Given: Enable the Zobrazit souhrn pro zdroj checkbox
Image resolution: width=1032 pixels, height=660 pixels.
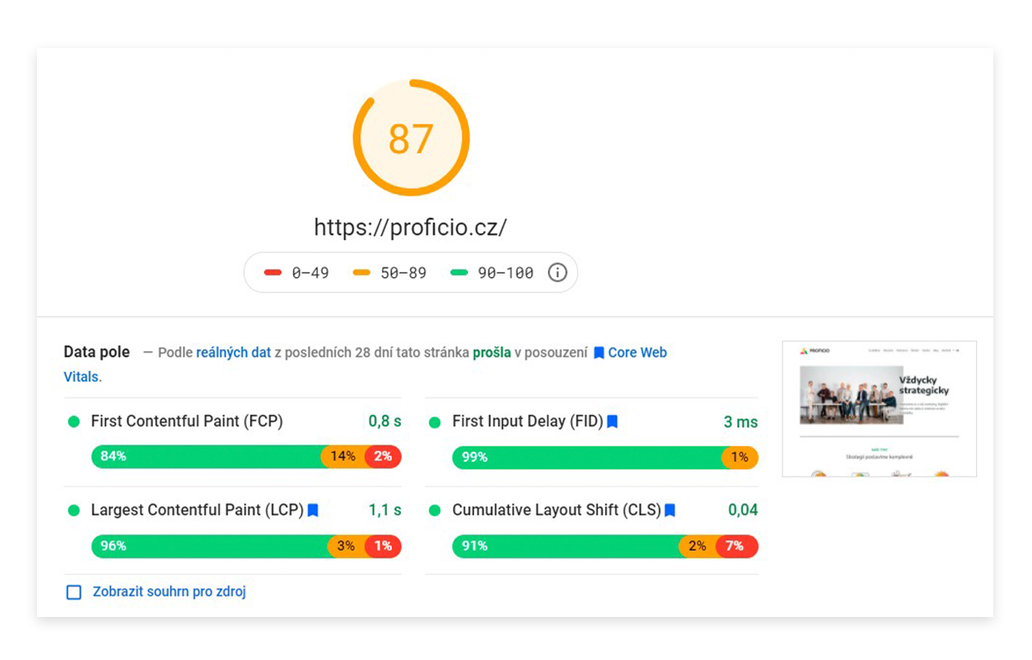Looking at the screenshot, I should pyautogui.click(x=74, y=592).
